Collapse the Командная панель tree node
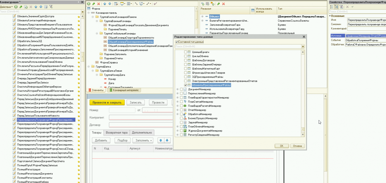 [89, 13]
